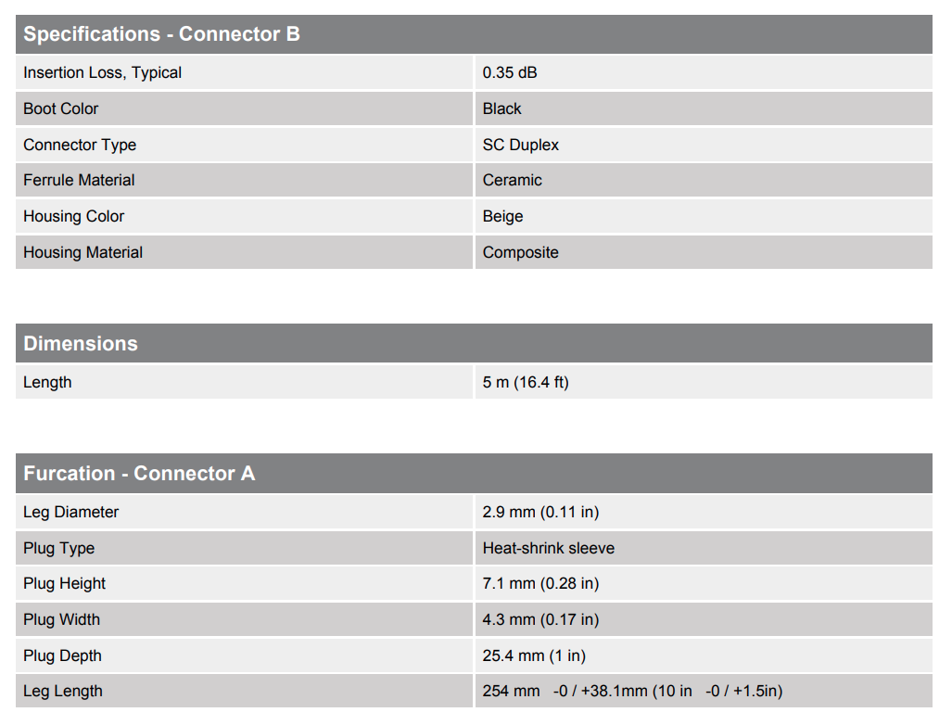Screen dimensions: 952x725
Task: Click the 5 m (16.4 ft) value
Action: [526, 382]
